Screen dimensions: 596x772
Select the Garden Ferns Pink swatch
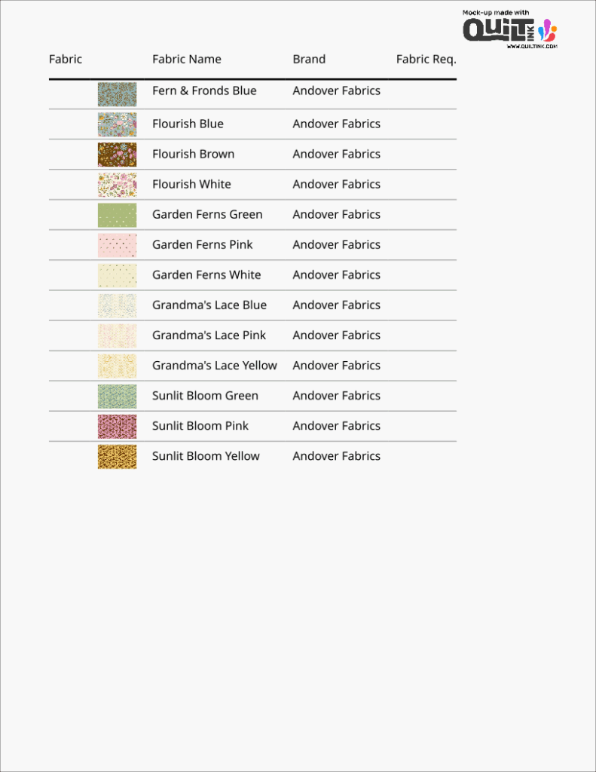click(x=117, y=245)
